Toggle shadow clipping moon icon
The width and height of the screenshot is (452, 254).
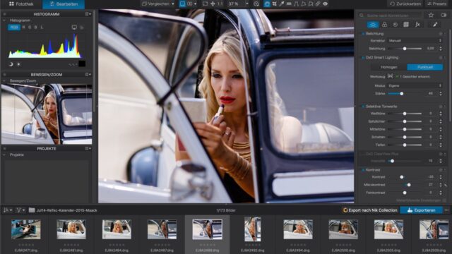click(11, 64)
